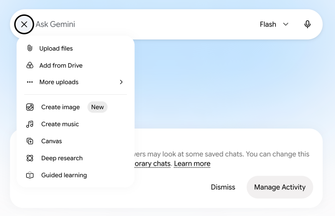Activate the microphone voice input
Viewport: 335px width, 216px height.
coord(307,24)
